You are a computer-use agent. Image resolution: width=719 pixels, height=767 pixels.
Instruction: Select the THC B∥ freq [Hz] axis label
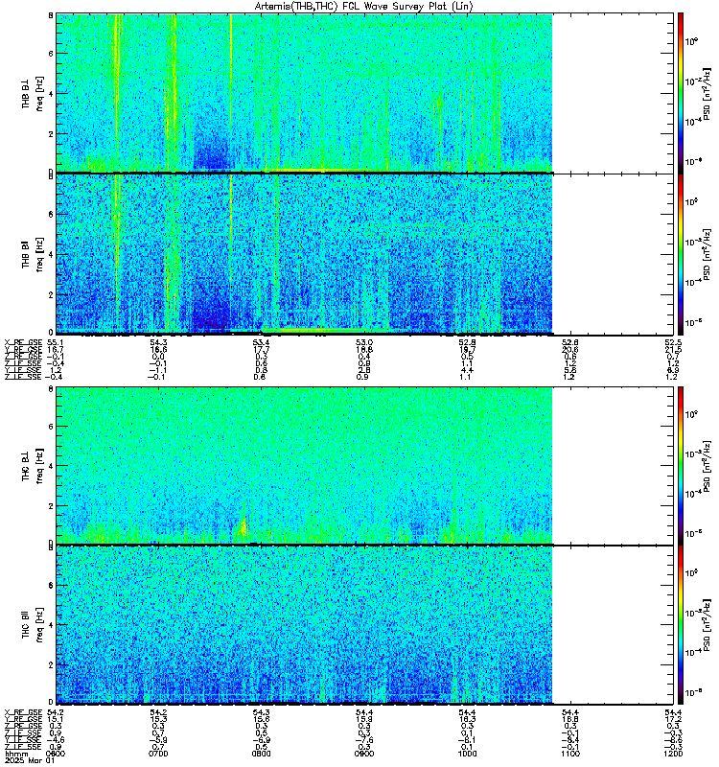[x=33, y=625]
